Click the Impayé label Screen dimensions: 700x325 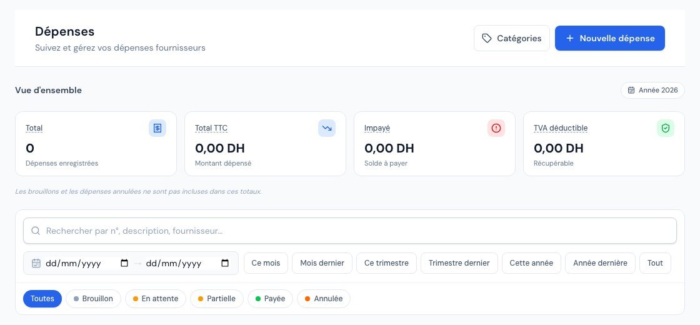[x=377, y=128]
